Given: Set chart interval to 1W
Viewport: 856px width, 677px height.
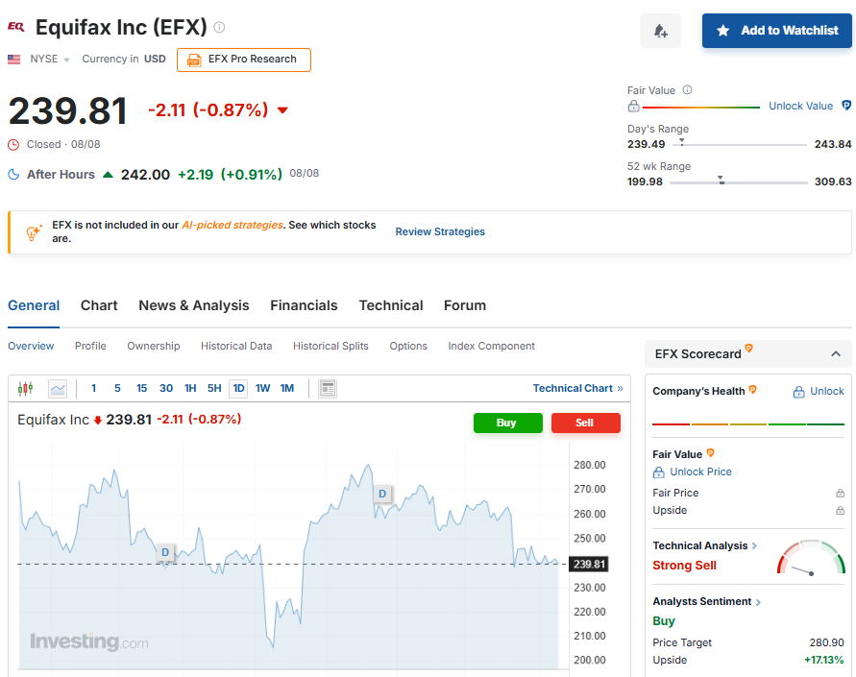Looking at the screenshot, I should [262, 388].
